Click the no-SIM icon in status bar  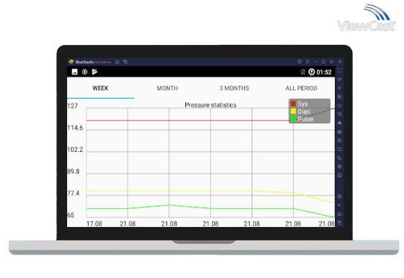303,72
